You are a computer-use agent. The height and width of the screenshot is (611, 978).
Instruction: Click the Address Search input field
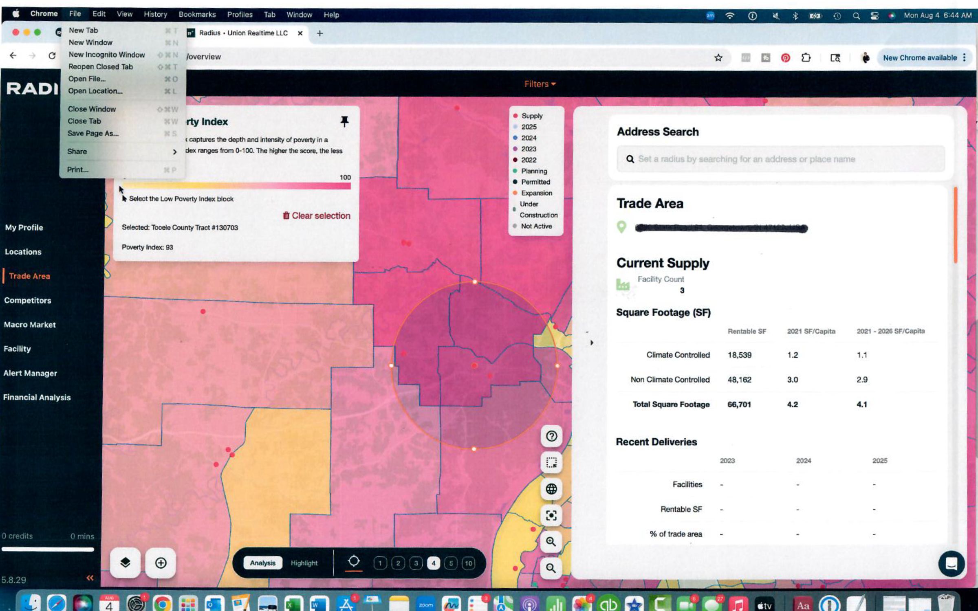[780, 159]
